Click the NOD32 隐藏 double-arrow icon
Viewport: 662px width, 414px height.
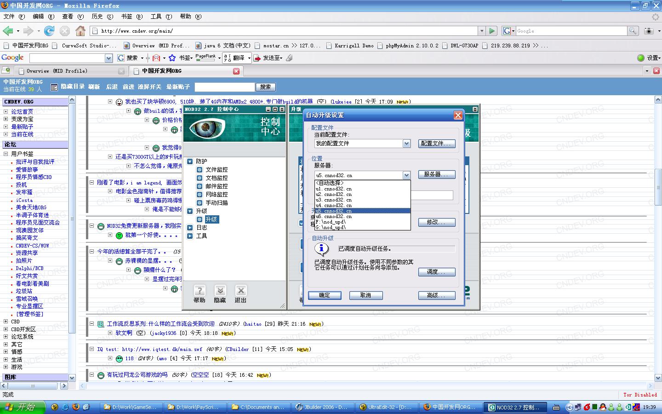pos(220,290)
